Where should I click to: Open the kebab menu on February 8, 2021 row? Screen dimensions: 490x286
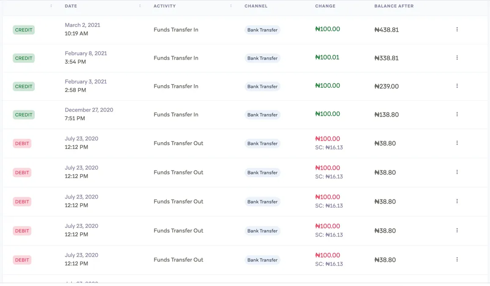(x=457, y=58)
